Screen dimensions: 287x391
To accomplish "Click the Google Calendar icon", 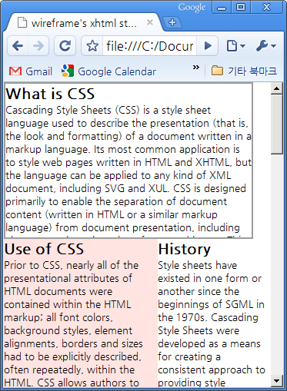I will click(x=68, y=71).
